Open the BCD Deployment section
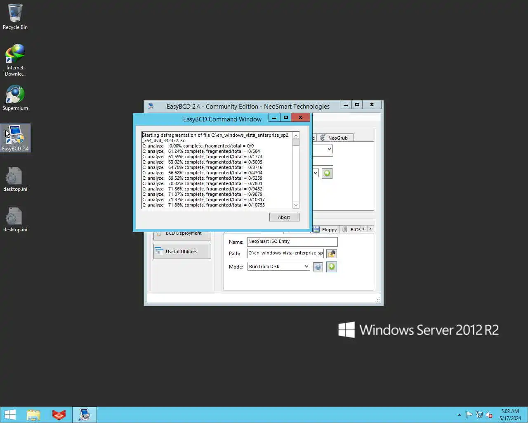 point(182,235)
